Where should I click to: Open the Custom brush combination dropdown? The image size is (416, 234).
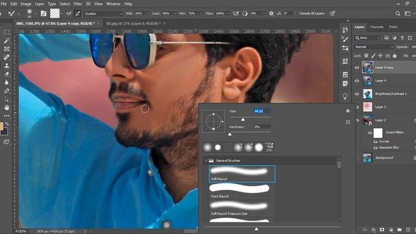click(103, 14)
